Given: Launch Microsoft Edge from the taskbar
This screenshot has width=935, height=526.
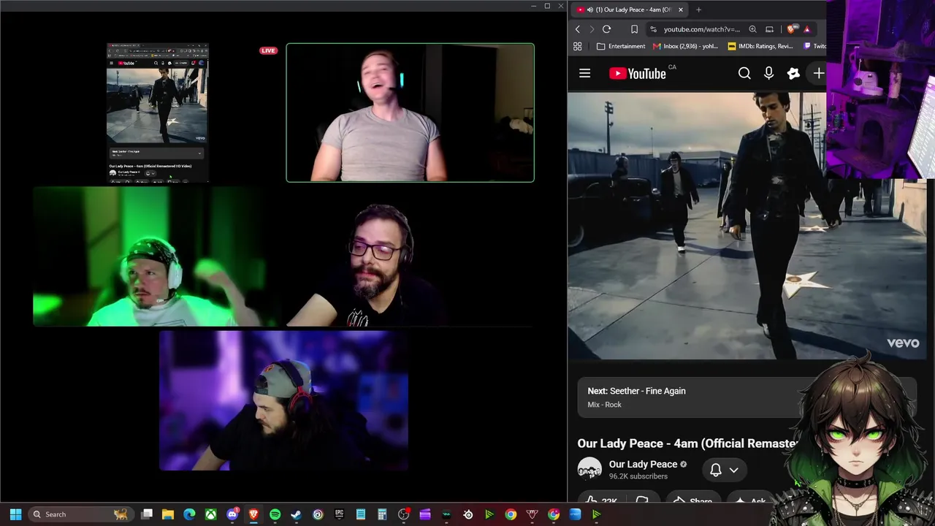Looking at the screenshot, I should point(189,514).
